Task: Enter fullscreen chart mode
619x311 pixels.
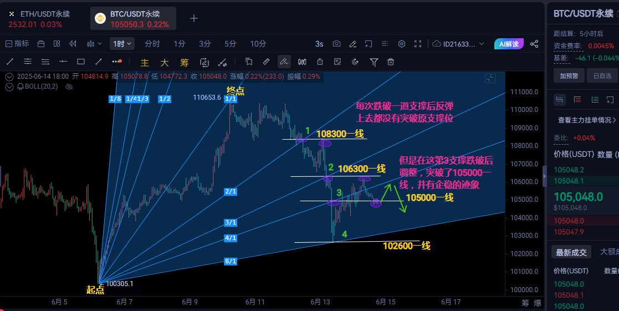Action: 418,44
